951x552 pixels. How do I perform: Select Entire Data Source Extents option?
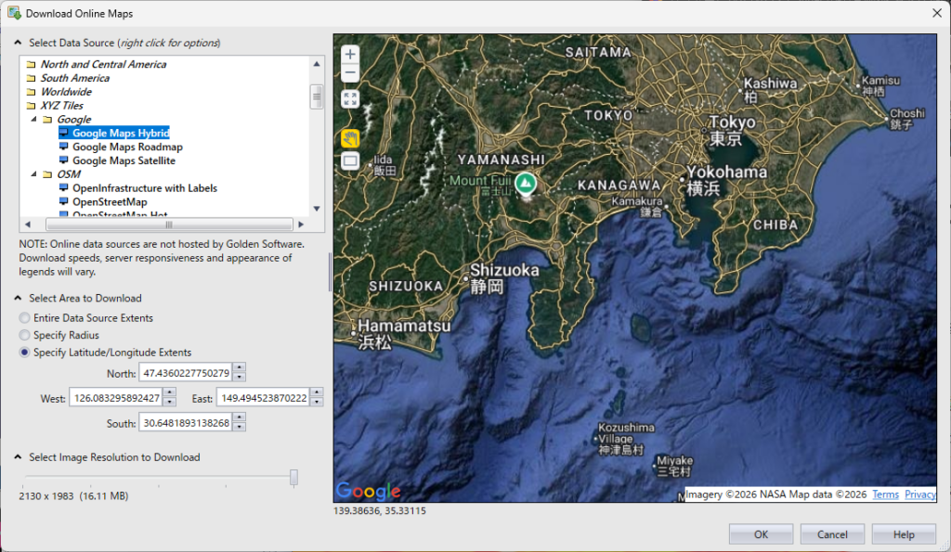[24, 318]
